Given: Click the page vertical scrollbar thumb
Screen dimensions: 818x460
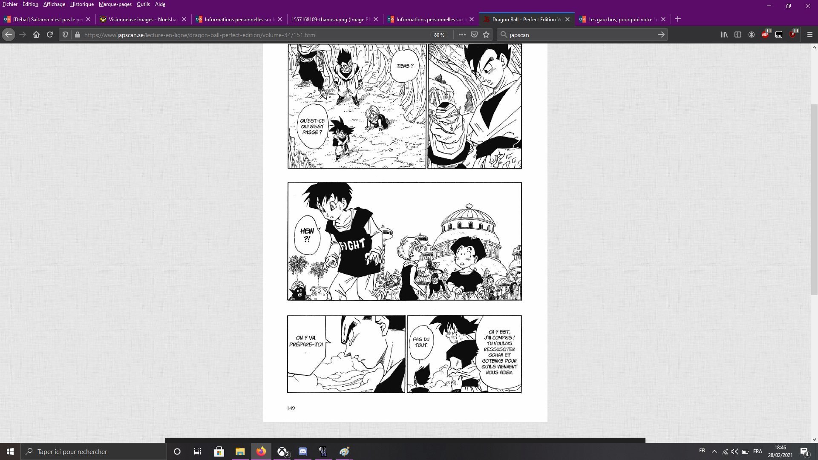Looking at the screenshot, I should coord(814,199).
